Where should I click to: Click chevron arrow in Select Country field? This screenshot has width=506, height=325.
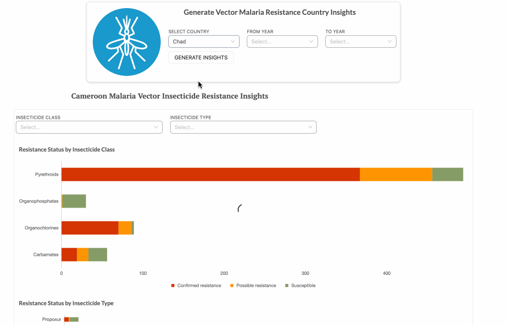coord(233,42)
